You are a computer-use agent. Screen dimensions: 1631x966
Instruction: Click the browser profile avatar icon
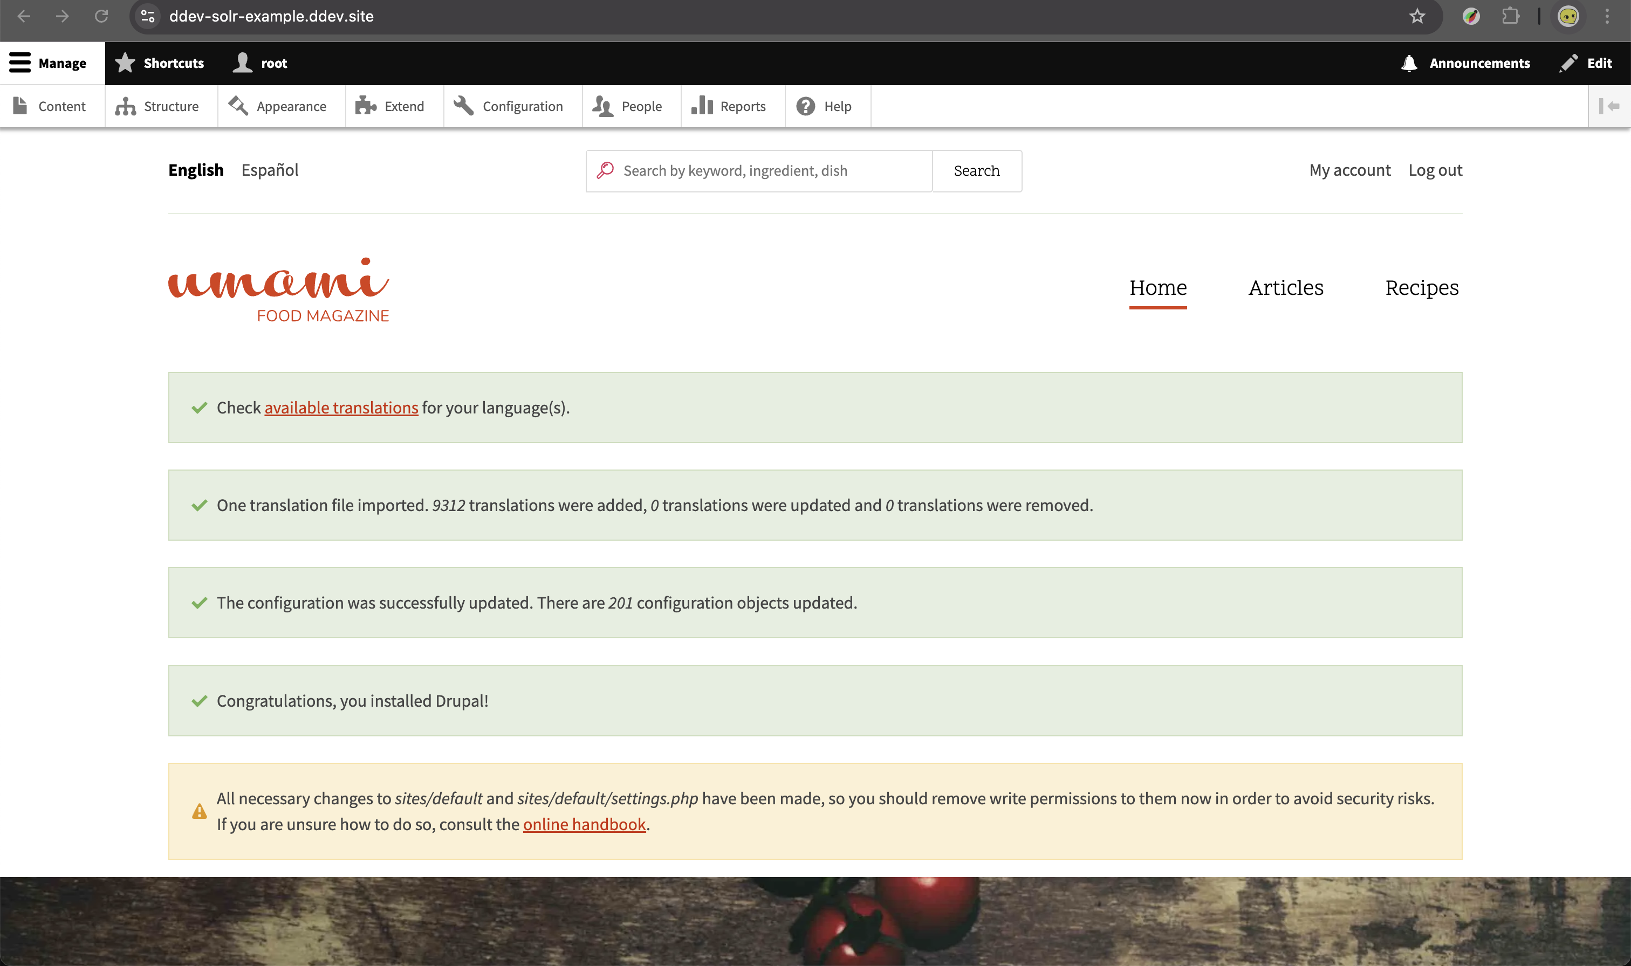coord(1568,16)
